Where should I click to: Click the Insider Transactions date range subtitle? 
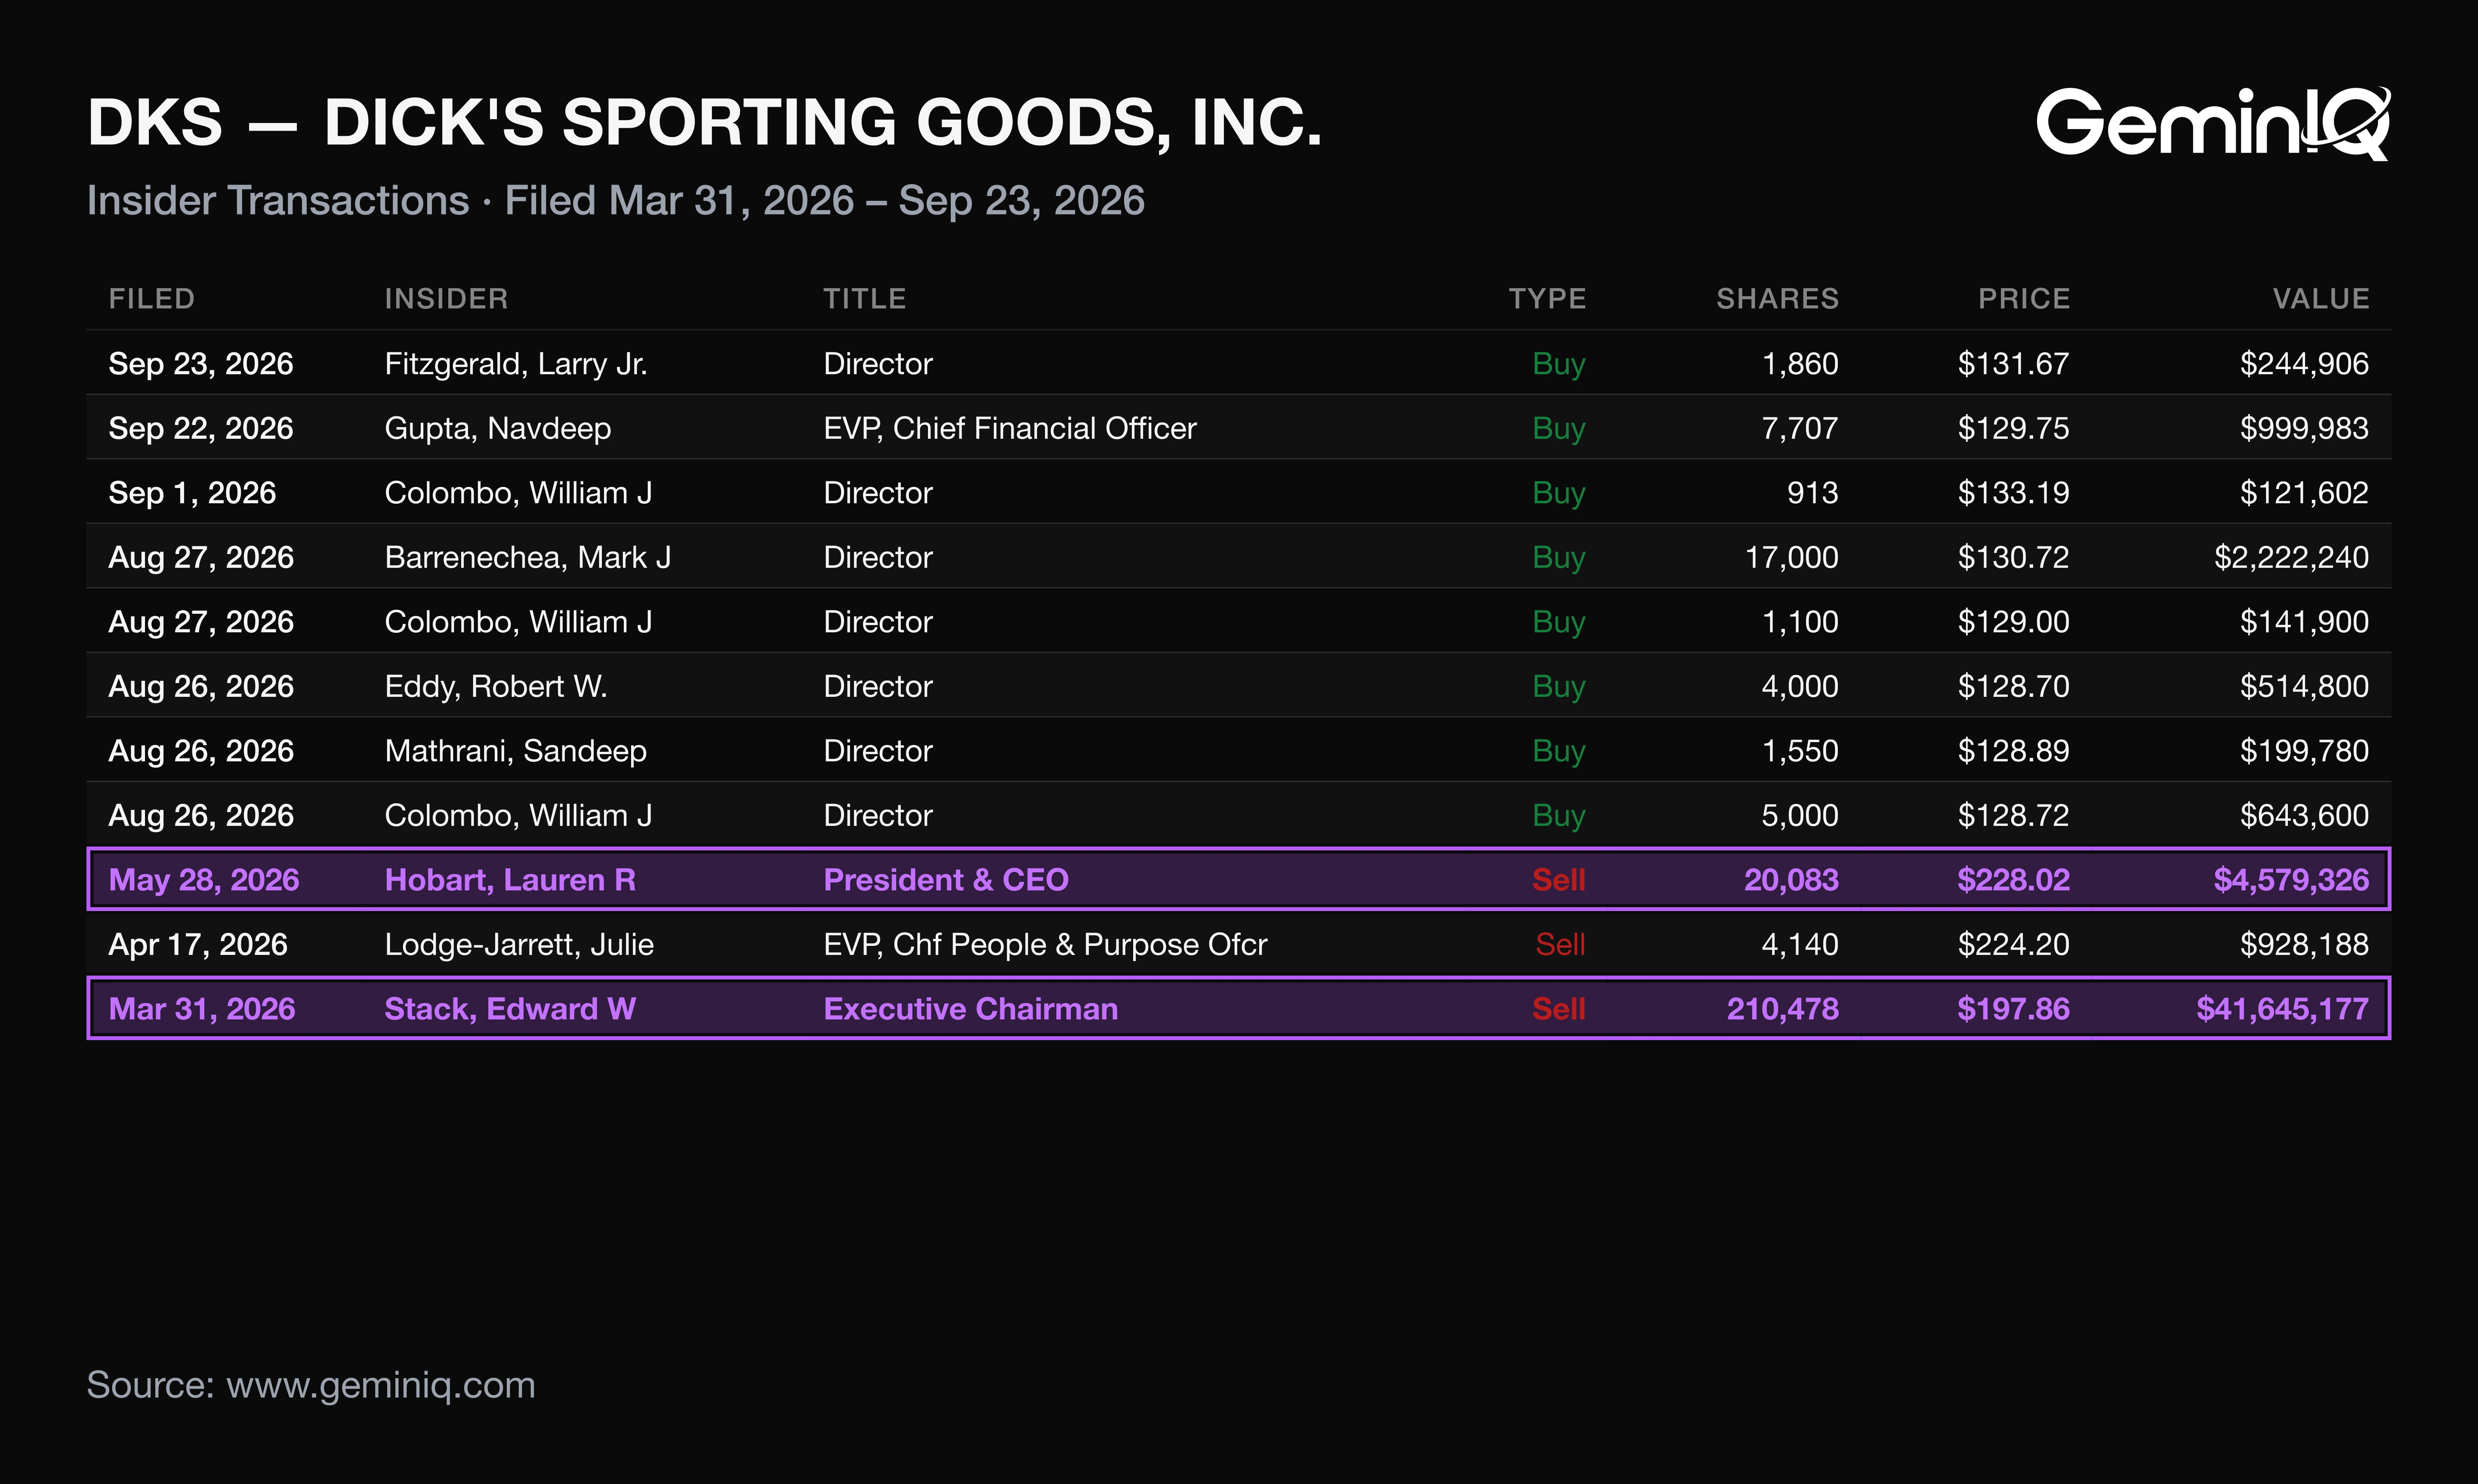[616, 200]
